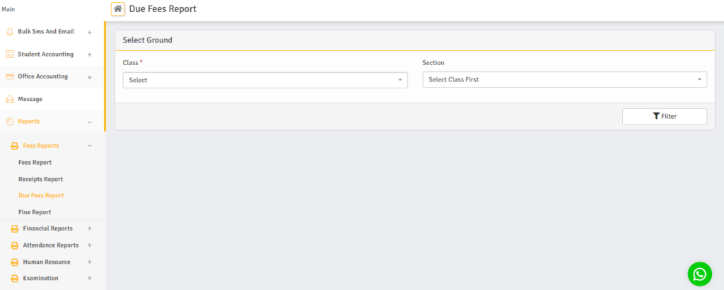Screen dimensions: 724x290
Task: Click the Human Resource printer icon
Action: click(15, 262)
